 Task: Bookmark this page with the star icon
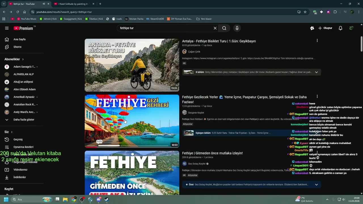tap(305, 12)
